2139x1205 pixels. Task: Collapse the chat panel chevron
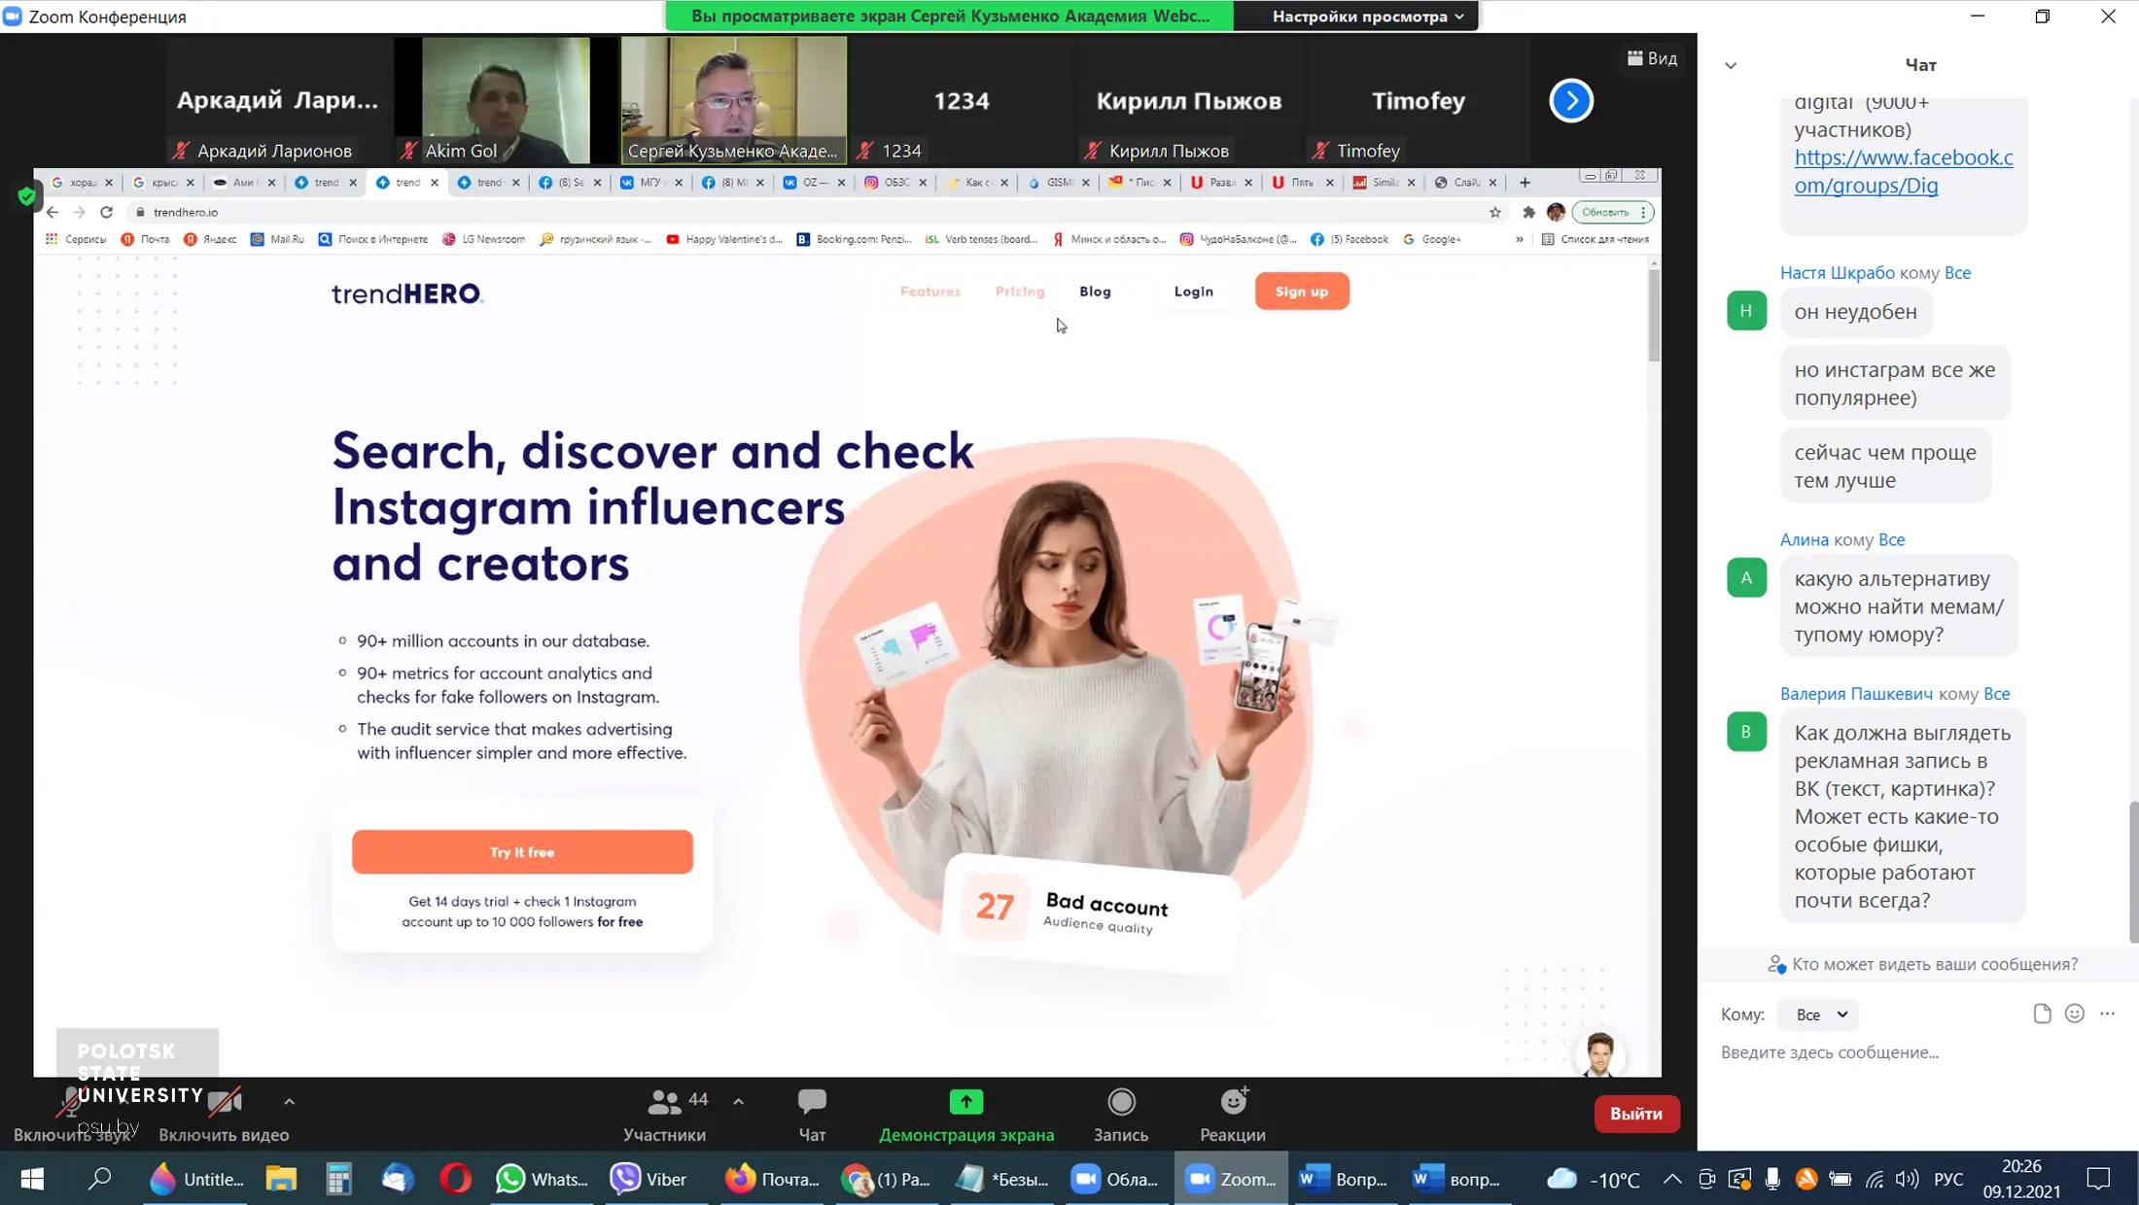(1731, 65)
